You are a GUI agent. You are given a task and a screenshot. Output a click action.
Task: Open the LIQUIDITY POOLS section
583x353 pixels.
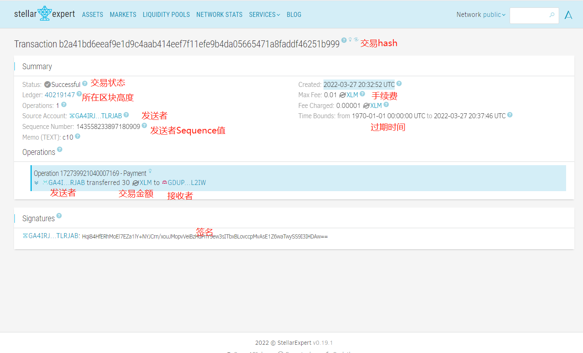(166, 15)
